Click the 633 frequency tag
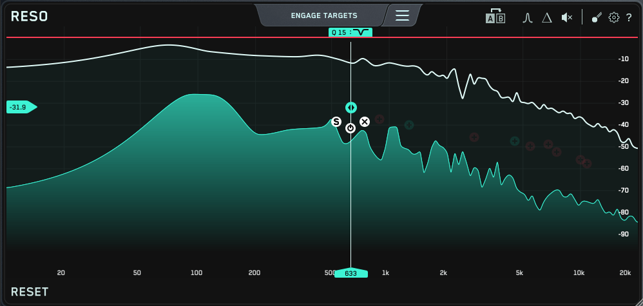643x306 pixels. point(351,273)
